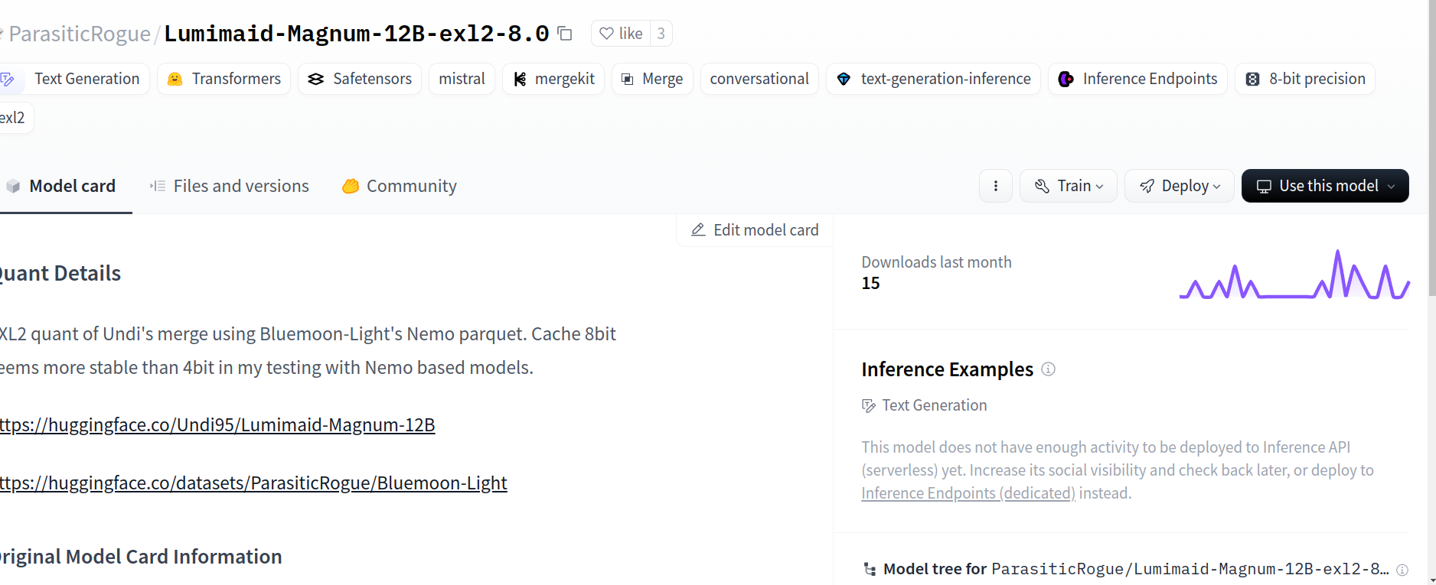Open the three-dot more options menu
The height and width of the screenshot is (585, 1436).
[996, 186]
